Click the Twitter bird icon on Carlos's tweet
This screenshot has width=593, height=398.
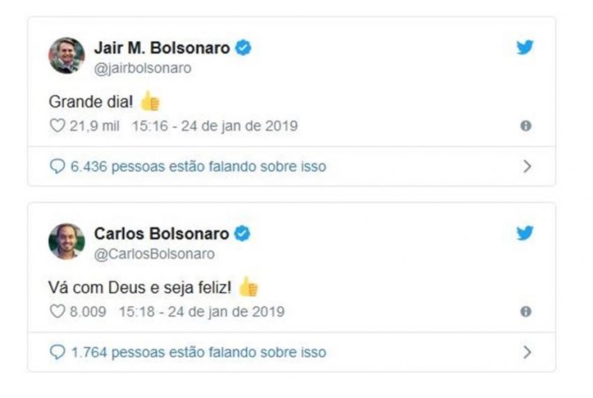pos(525,233)
